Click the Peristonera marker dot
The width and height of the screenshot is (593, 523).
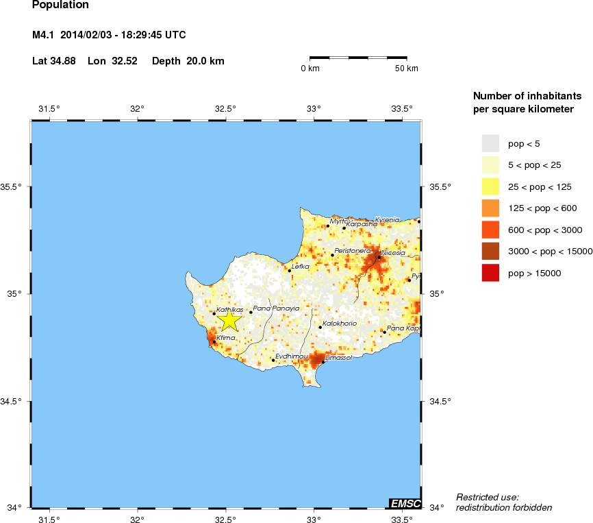click(x=332, y=255)
